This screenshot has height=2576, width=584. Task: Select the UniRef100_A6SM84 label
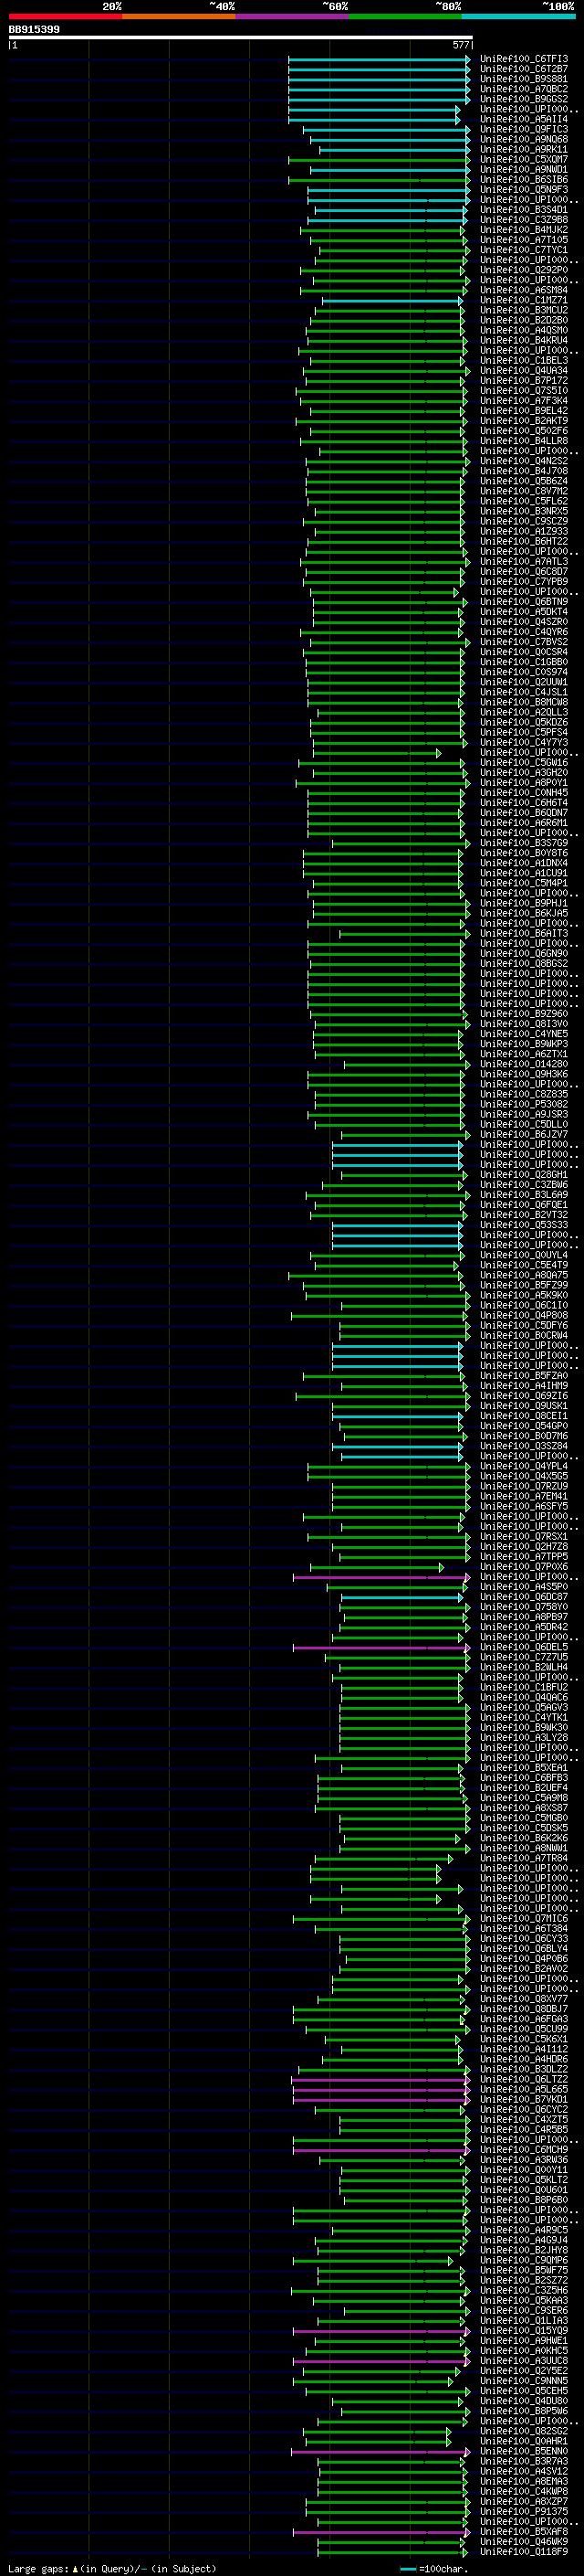[x=524, y=290]
